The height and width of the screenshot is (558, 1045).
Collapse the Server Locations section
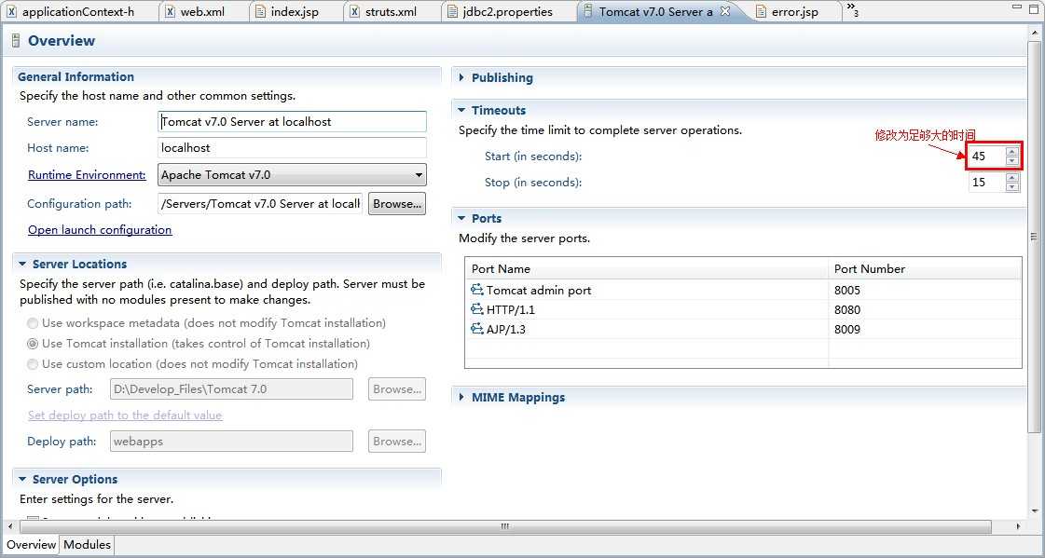click(22, 265)
